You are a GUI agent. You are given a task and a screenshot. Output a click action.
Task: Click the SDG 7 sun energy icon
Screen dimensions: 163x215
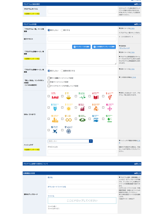coord(69,107)
